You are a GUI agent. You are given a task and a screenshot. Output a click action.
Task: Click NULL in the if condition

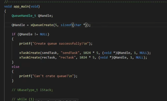click(43, 34)
